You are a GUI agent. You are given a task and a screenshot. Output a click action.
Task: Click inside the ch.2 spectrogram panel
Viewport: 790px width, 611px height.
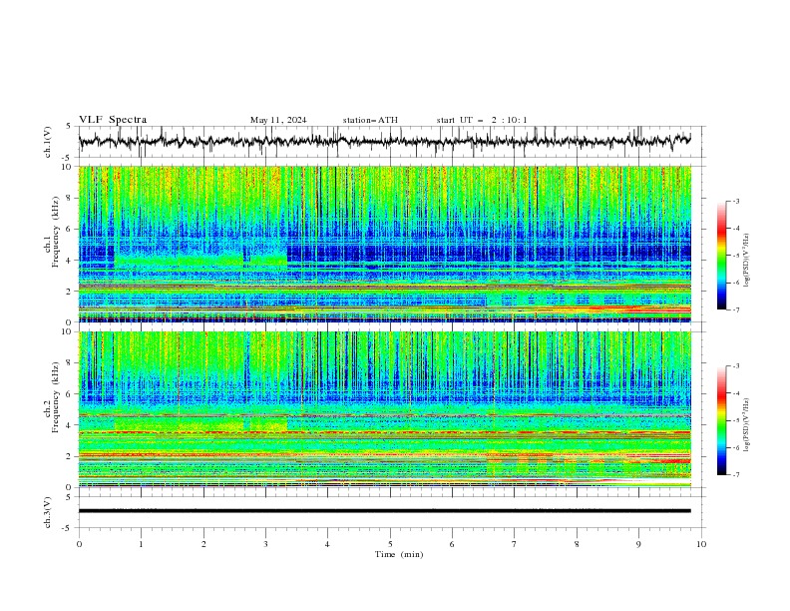coord(384,409)
